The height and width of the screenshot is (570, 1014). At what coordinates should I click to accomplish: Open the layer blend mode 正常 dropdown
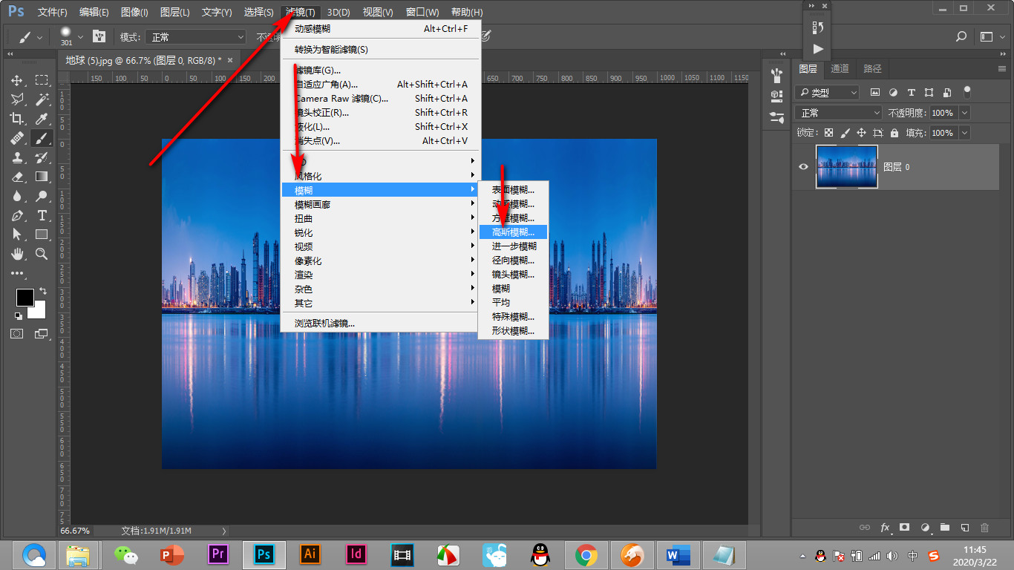pyautogui.click(x=837, y=113)
